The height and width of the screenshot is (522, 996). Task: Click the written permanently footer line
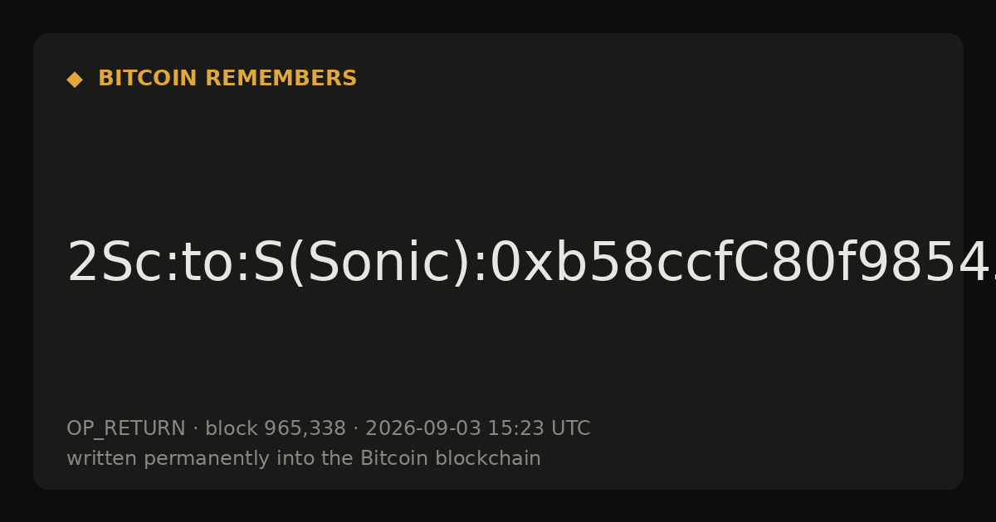click(304, 459)
